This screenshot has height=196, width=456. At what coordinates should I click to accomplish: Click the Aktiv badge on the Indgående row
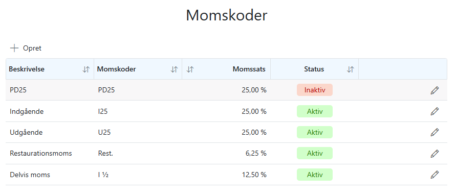click(x=315, y=111)
